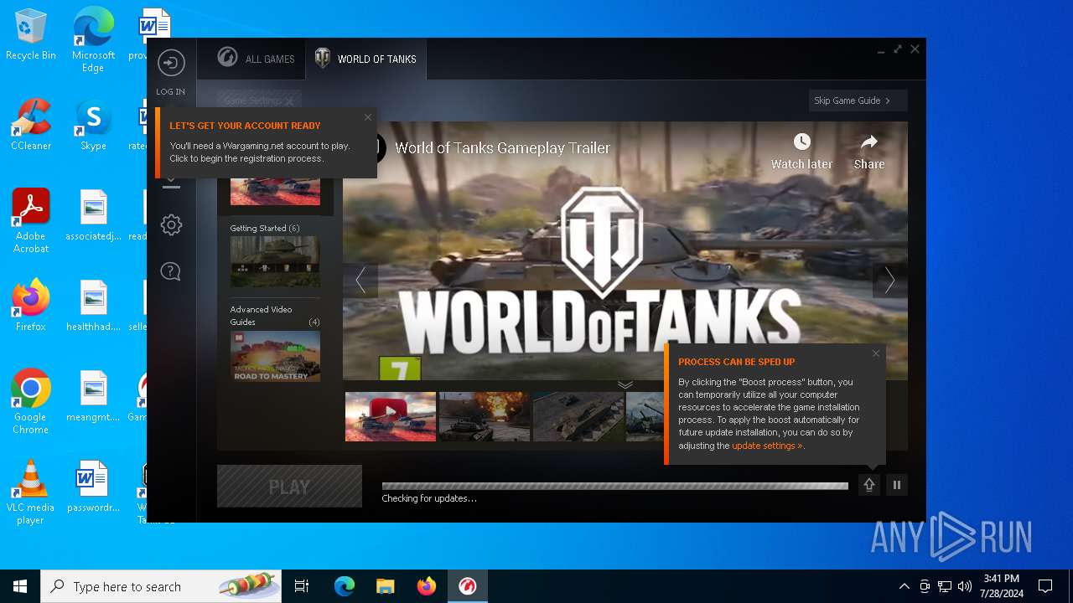
Task: Click the volume tray icon
Action: [964, 586]
